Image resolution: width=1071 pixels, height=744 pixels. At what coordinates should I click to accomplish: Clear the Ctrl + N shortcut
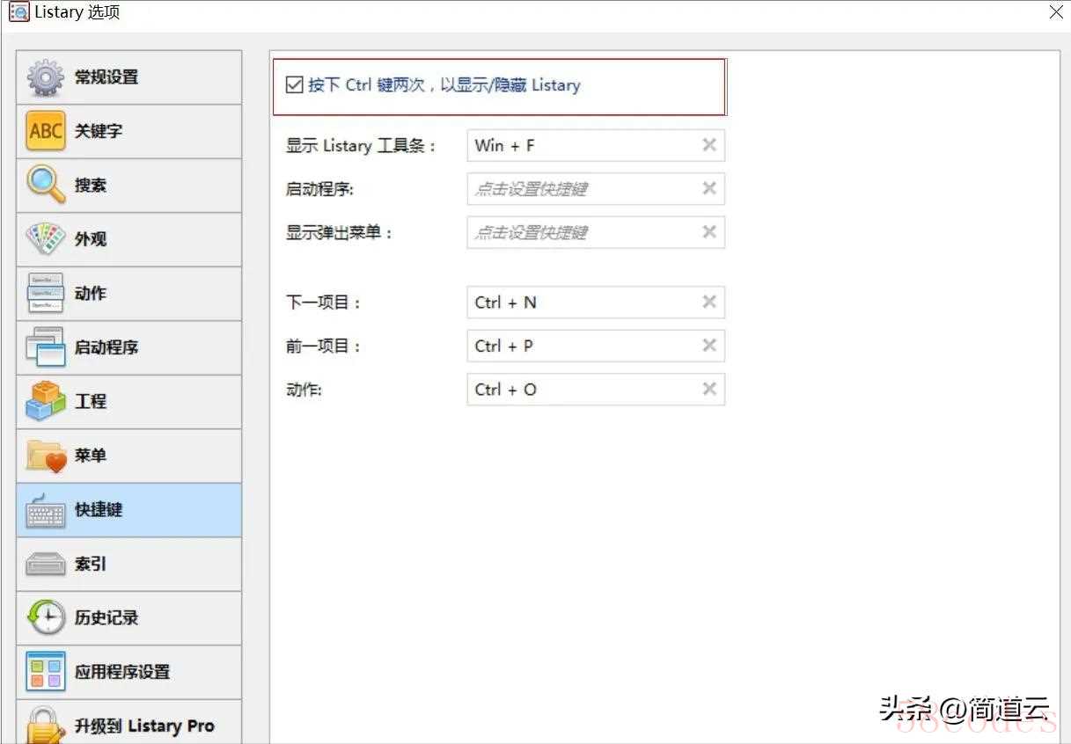click(x=708, y=302)
